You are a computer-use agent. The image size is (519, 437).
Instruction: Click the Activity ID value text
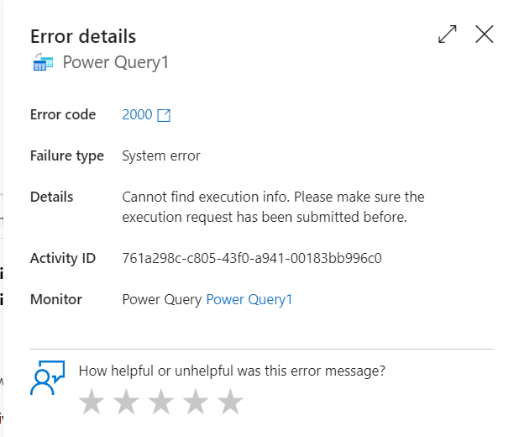(x=252, y=258)
